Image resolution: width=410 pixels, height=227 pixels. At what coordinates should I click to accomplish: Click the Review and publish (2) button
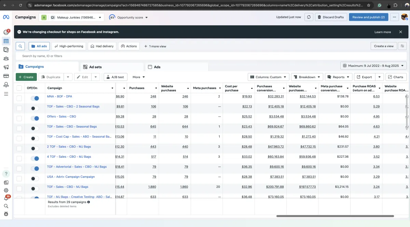coord(368,17)
